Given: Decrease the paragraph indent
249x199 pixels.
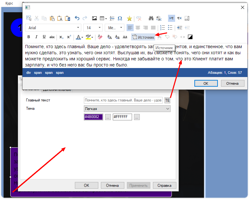Looking at the screenshot, I should coord(187,28).
